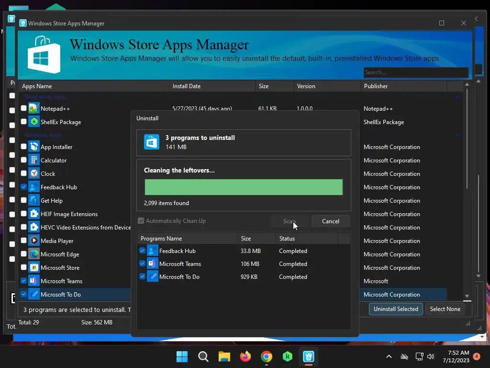
Task: Click Microsoft To Do icon in Programs Name list
Action: [153, 276]
